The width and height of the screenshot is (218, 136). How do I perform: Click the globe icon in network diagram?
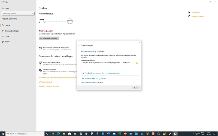pyautogui.click(x=70, y=21)
